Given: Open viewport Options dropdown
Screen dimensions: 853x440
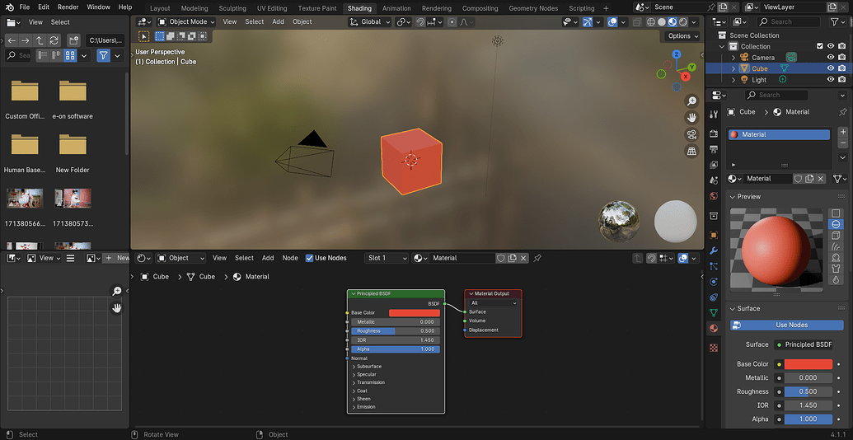Looking at the screenshot, I should click(682, 36).
